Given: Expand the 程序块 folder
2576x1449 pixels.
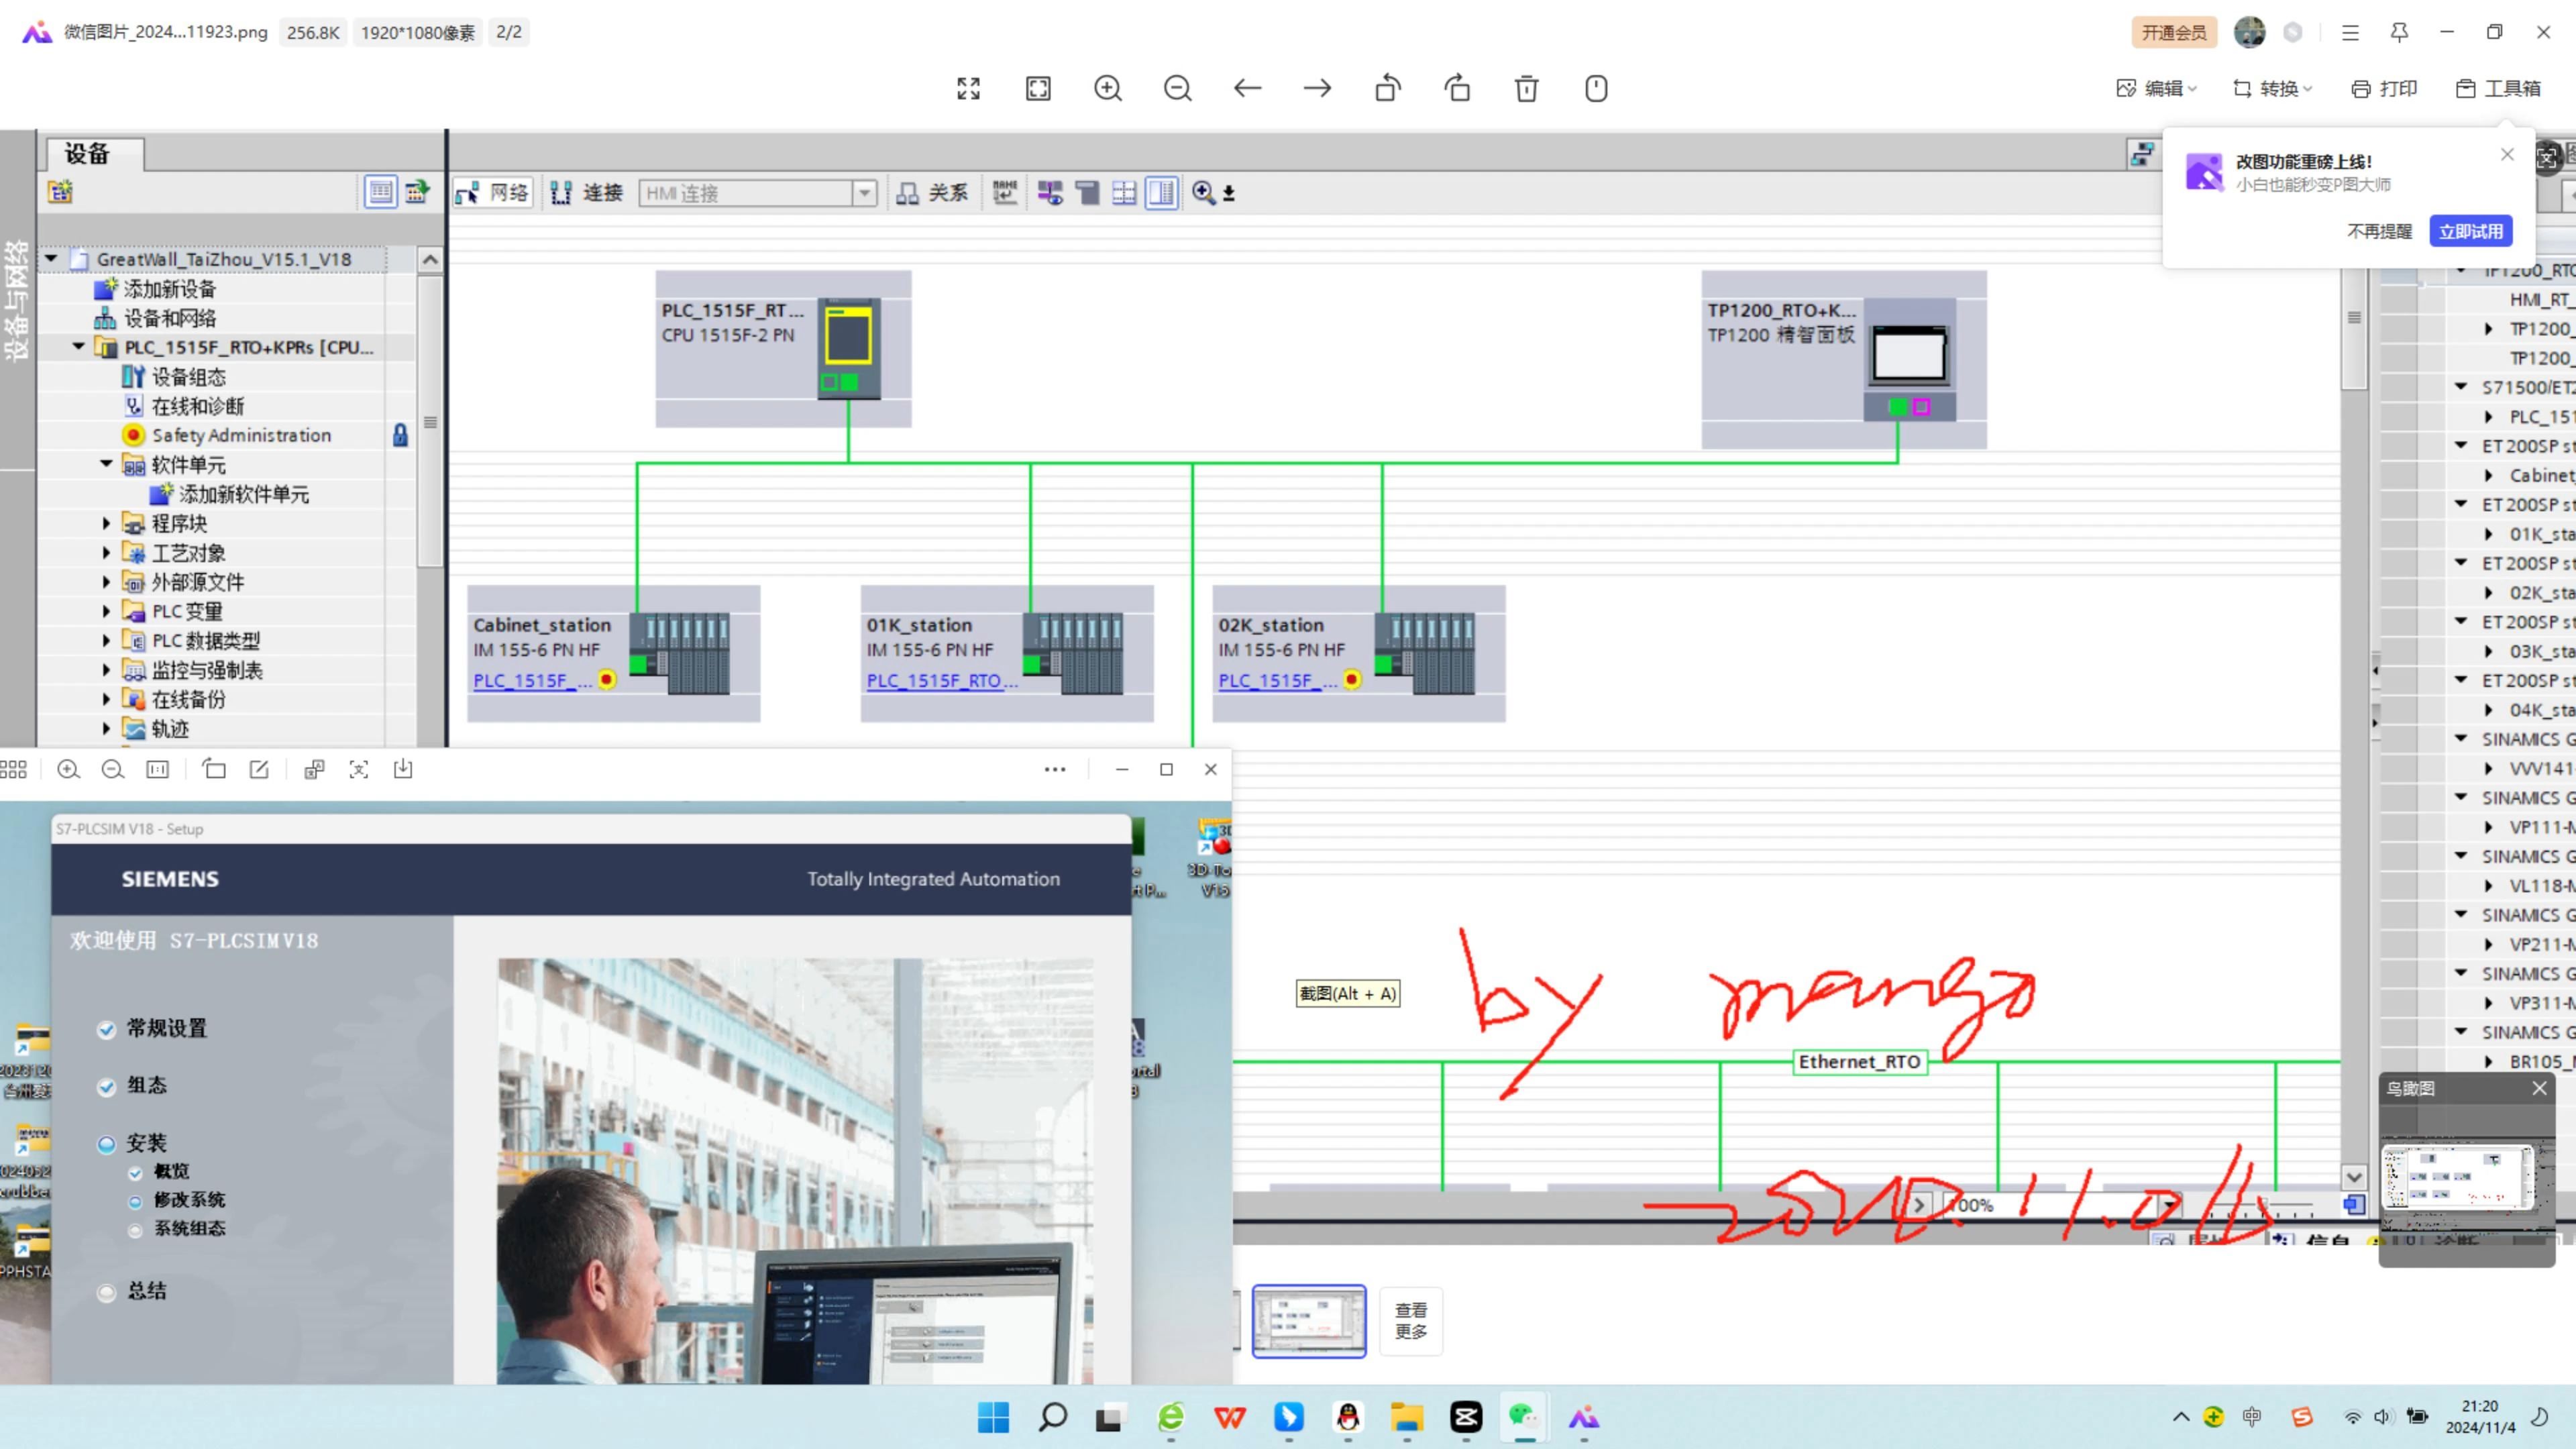Looking at the screenshot, I should 107,522.
